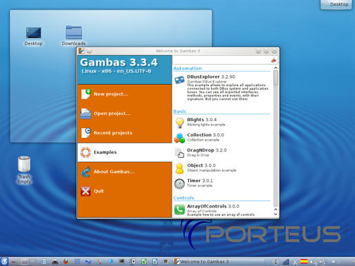
Task: Open the Blights 3.0.4 example
Action: [222, 123]
